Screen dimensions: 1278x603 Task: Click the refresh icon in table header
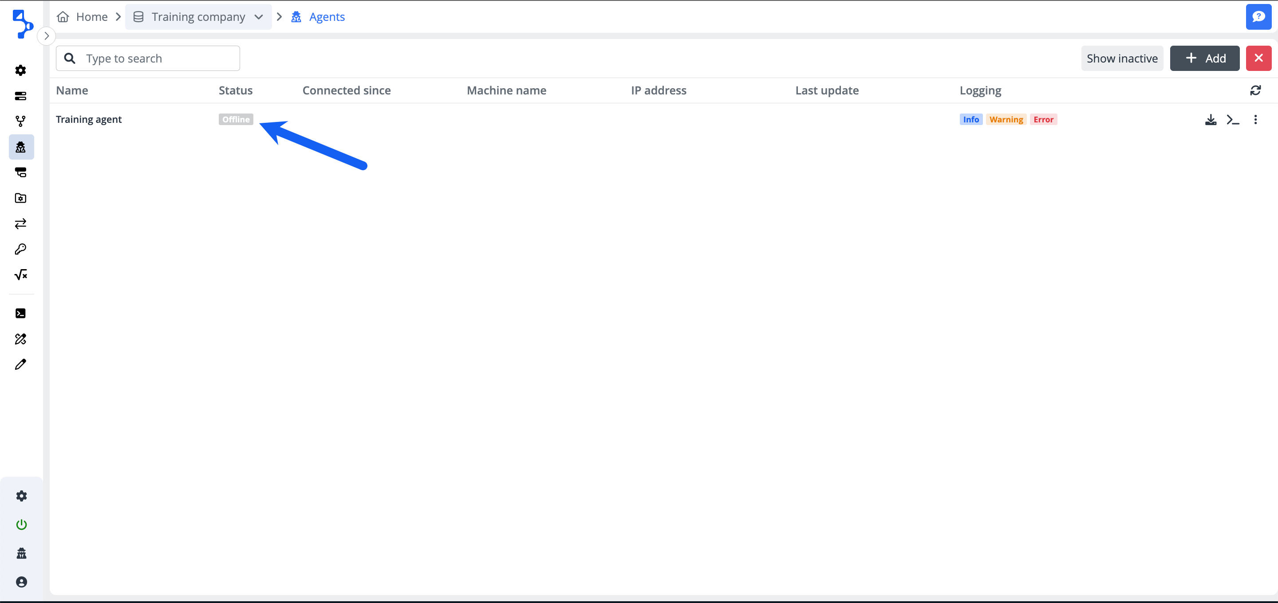[x=1255, y=90]
